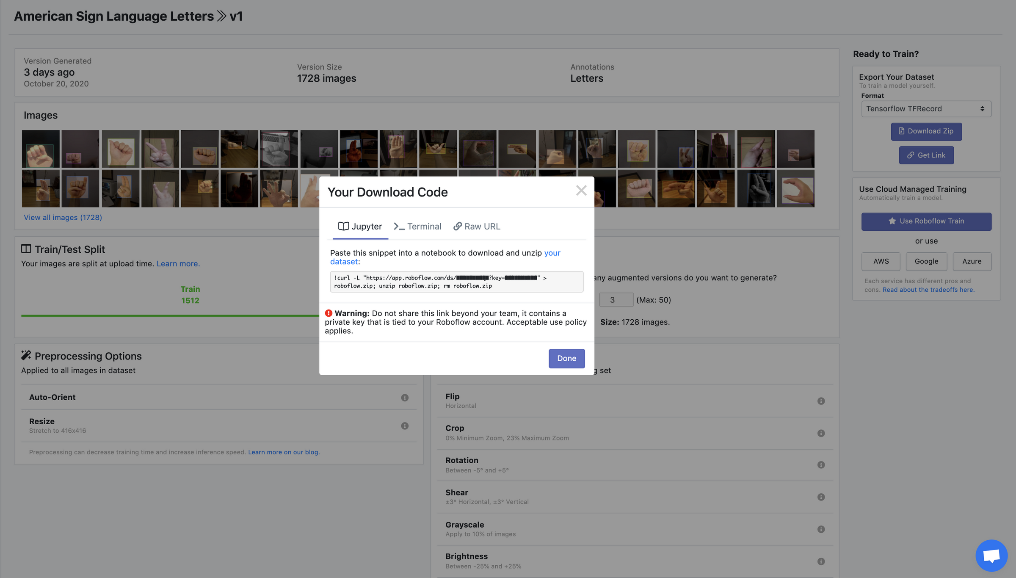Screen dimensions: 1016x578
Task: Download Zip of the dataset
Action: (x=926, y=131)
